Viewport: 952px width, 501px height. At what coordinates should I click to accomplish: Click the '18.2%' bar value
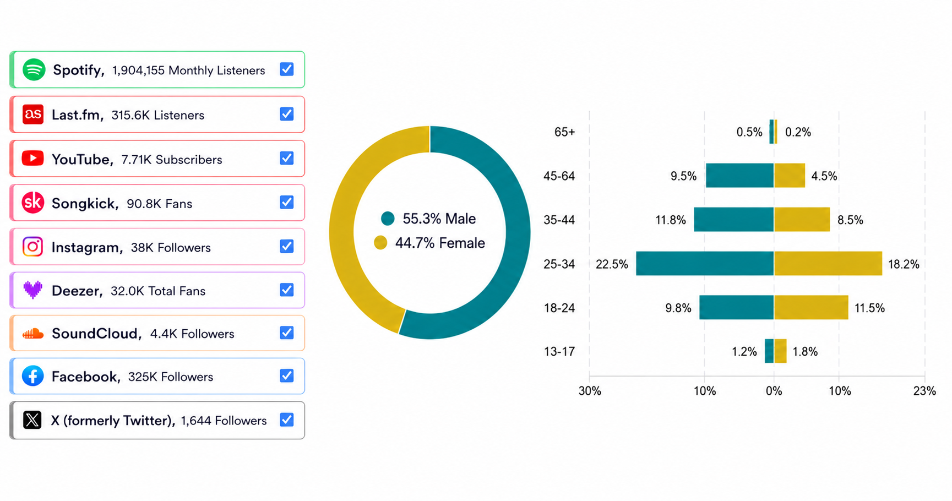click(x=904, y=264)
